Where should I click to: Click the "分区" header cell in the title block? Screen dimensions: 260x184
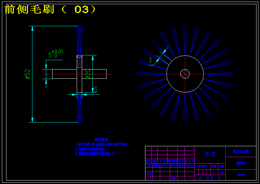tap(162, 161)
